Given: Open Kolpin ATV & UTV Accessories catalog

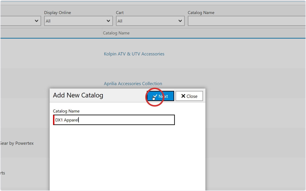Looking at the screenshot, I should point(134,54).
